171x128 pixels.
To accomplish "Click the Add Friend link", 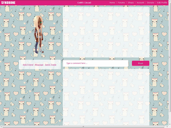I will pos(28,65).
